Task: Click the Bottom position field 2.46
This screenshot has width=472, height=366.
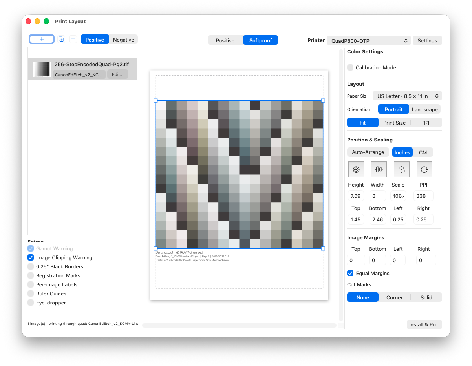Action: 378,219
